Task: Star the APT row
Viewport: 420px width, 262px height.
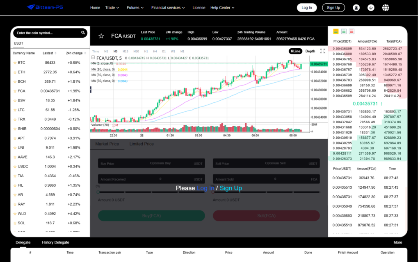Action: click(15, 138)
